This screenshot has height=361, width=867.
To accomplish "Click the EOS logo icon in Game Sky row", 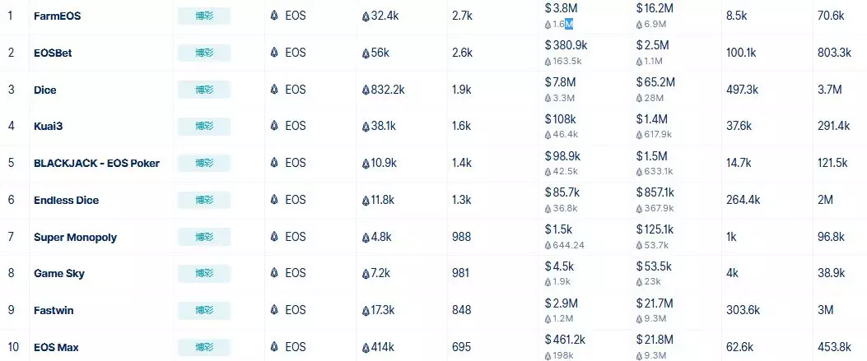I will pyautogui.click(x=274, y=273).
